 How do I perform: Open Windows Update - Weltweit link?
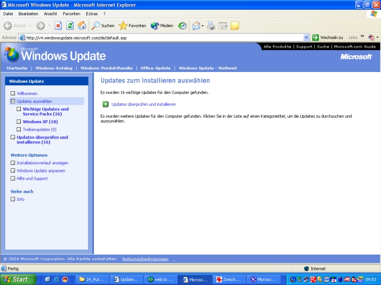(x=208, y=68)
